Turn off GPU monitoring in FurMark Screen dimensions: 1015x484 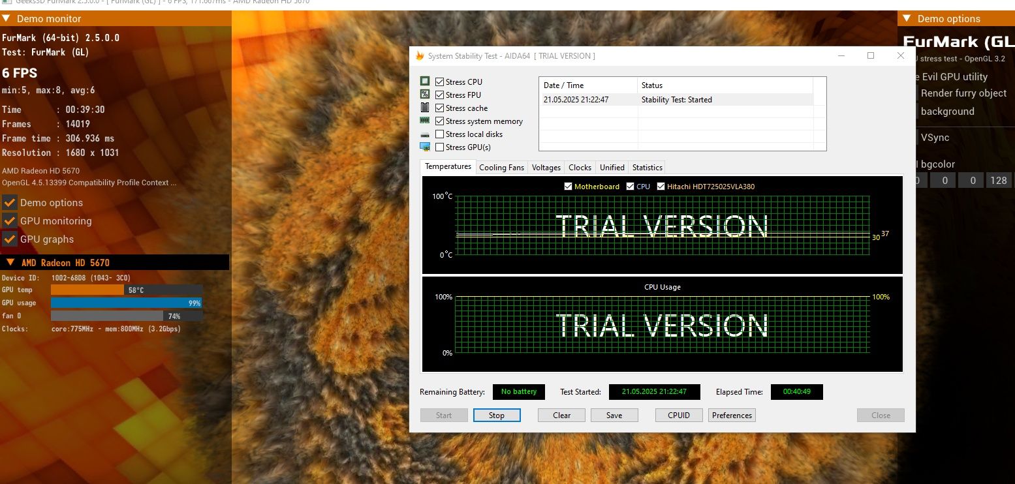pyautogui.click(x=9, y=220)
